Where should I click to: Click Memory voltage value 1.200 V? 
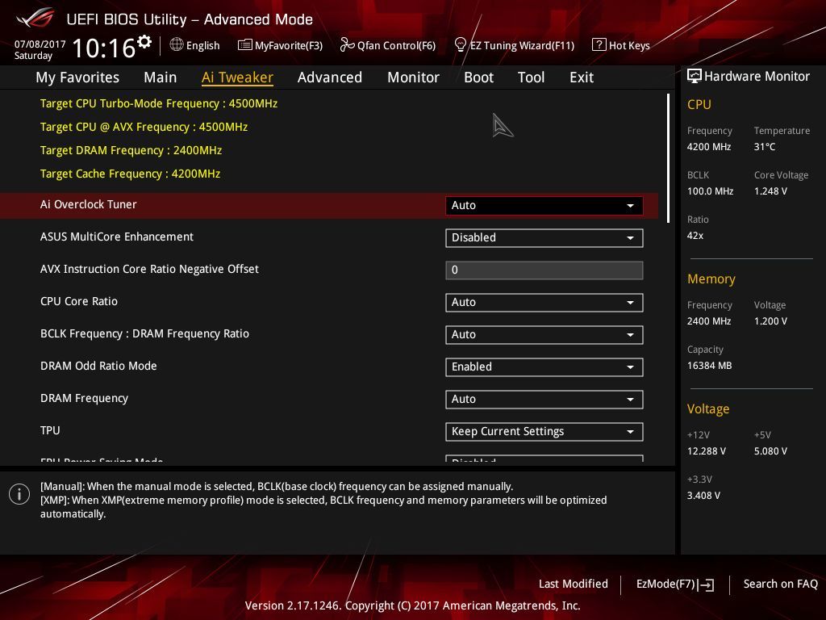tap(770, 321)
